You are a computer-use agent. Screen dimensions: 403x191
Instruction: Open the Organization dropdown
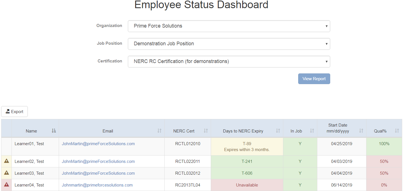tap(229, 26)
